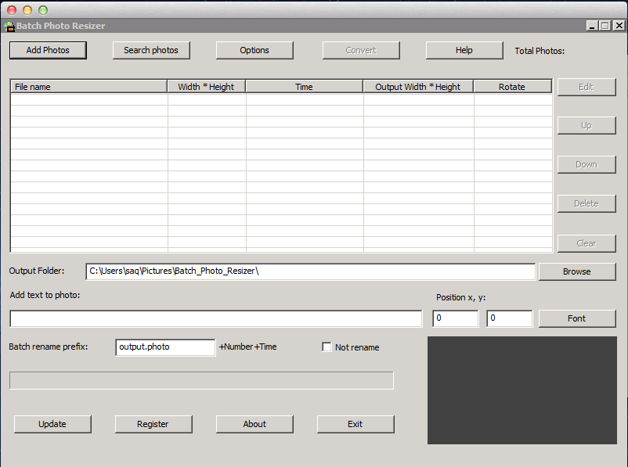Show the About dialog

click(x=254, y=424)
